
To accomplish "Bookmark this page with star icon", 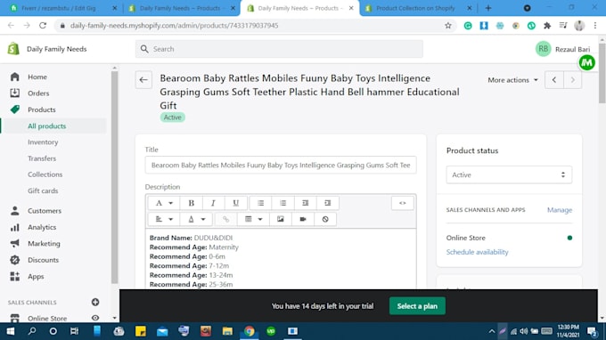I will pos(448,26).
